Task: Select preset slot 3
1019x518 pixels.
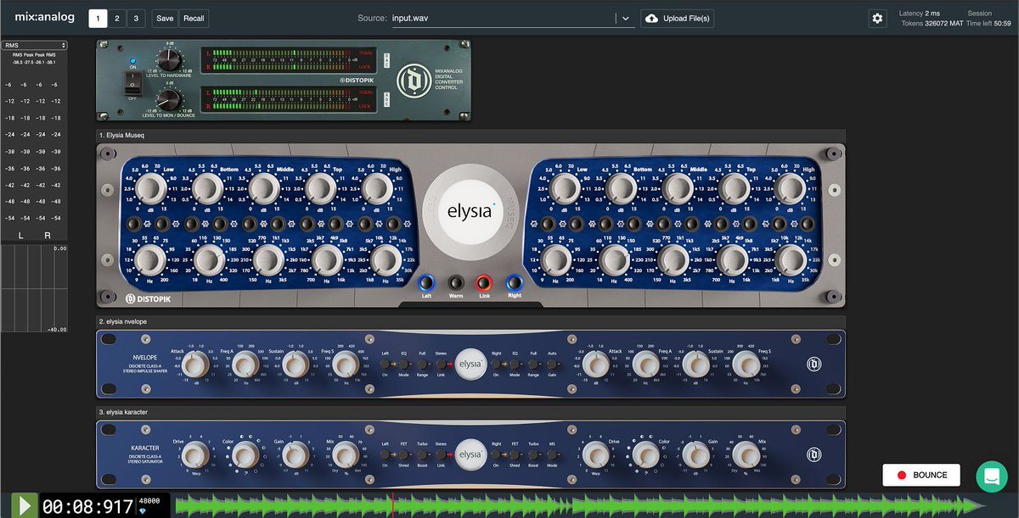Action: pyautogui.click(x=137, y=18)
